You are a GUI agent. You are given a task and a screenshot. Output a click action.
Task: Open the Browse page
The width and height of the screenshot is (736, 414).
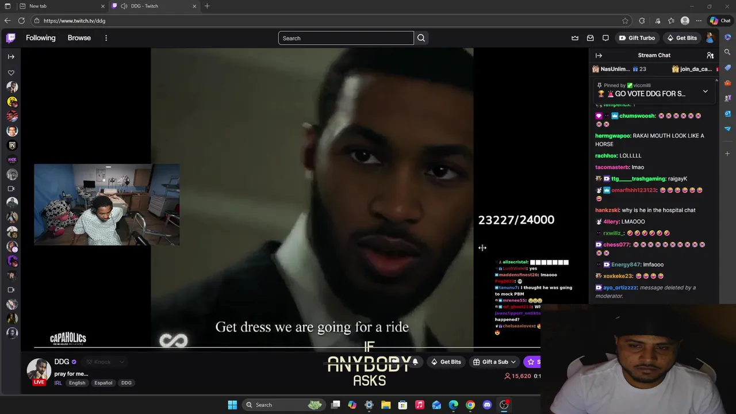tap(79, 38)
